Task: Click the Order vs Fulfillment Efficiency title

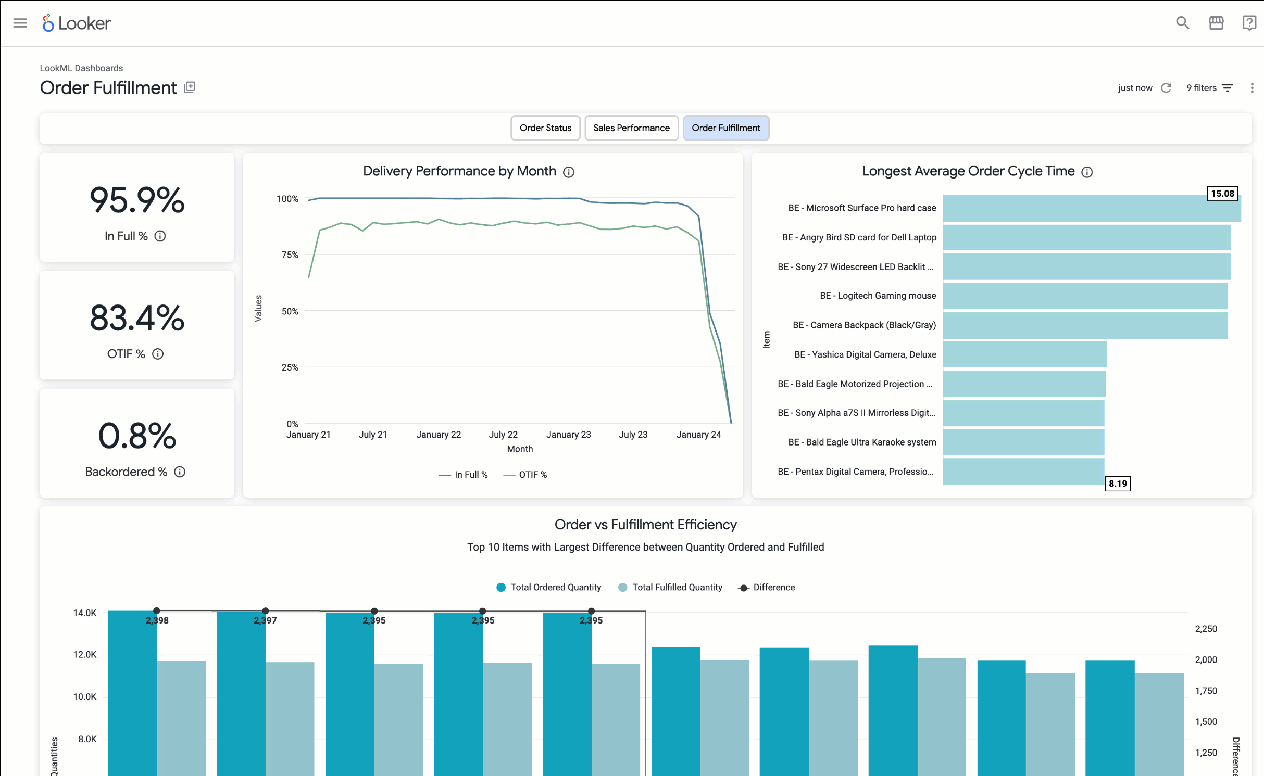Action: 645,525
